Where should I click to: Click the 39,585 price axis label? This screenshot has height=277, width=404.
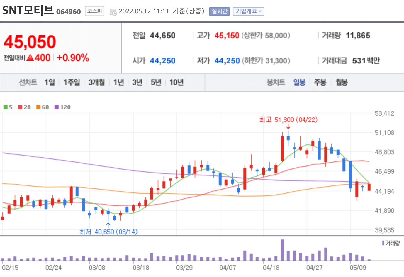tap(385, 230)
